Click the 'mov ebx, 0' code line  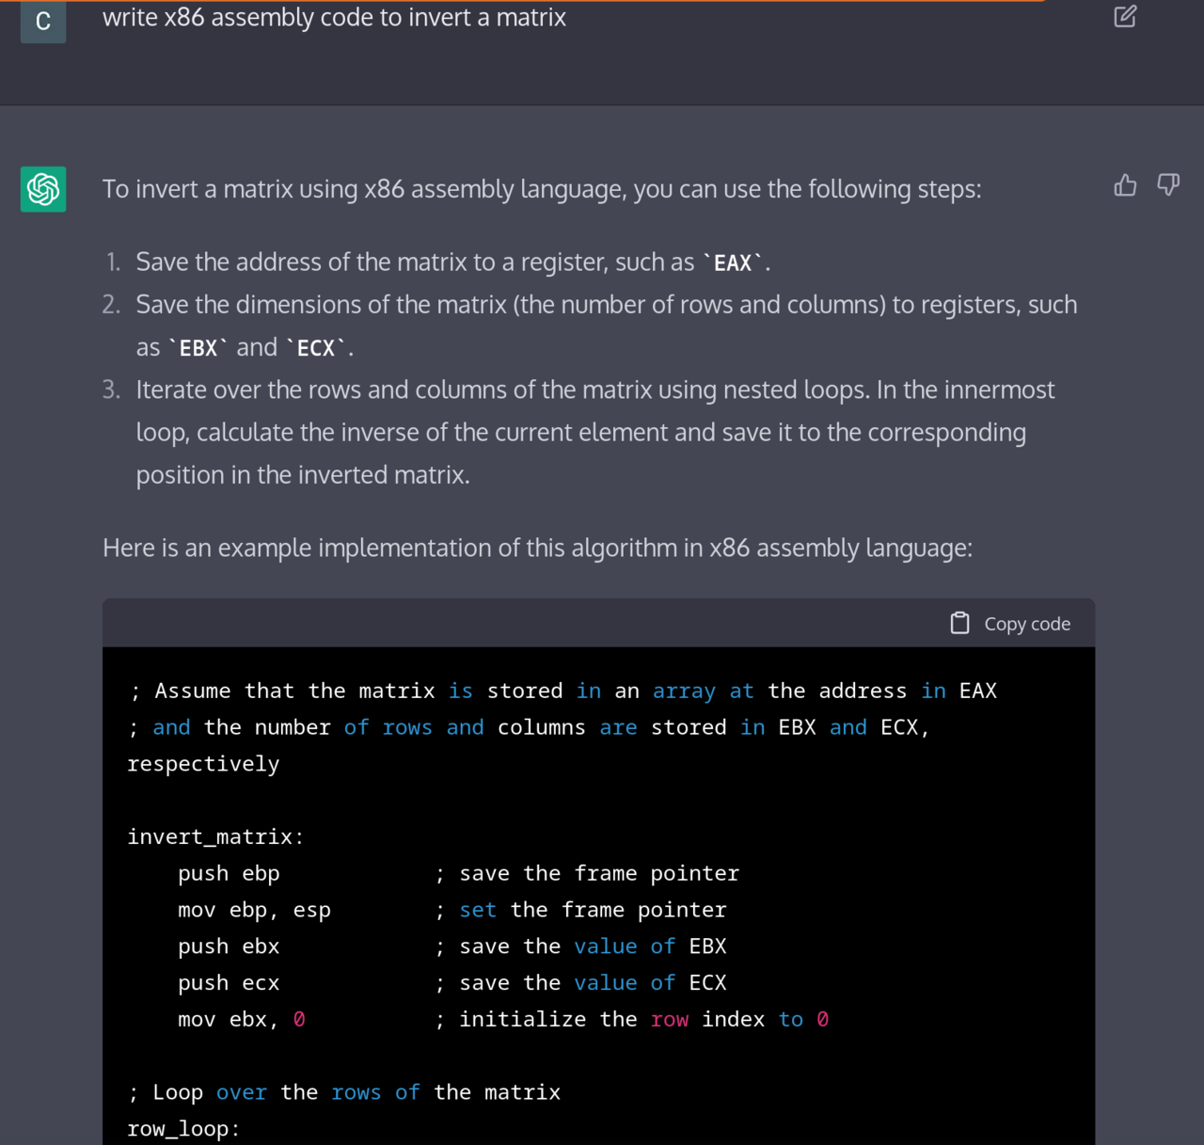pos(242,1019)
